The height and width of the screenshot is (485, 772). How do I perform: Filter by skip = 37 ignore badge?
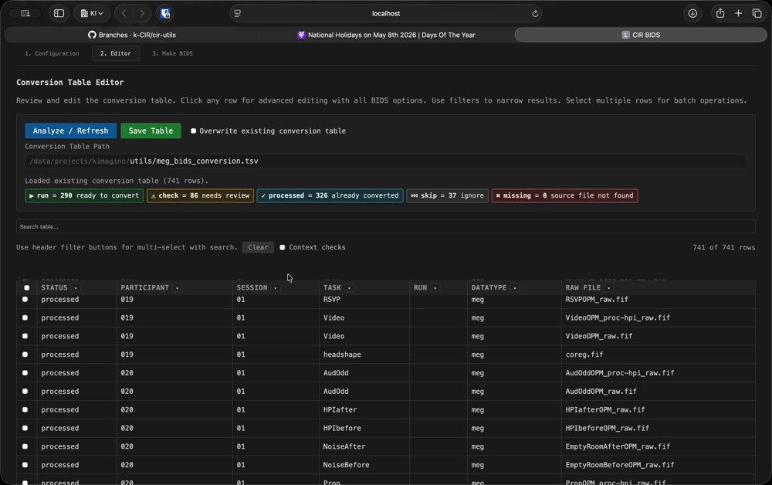pyautogui.click(x=447, y=195)
